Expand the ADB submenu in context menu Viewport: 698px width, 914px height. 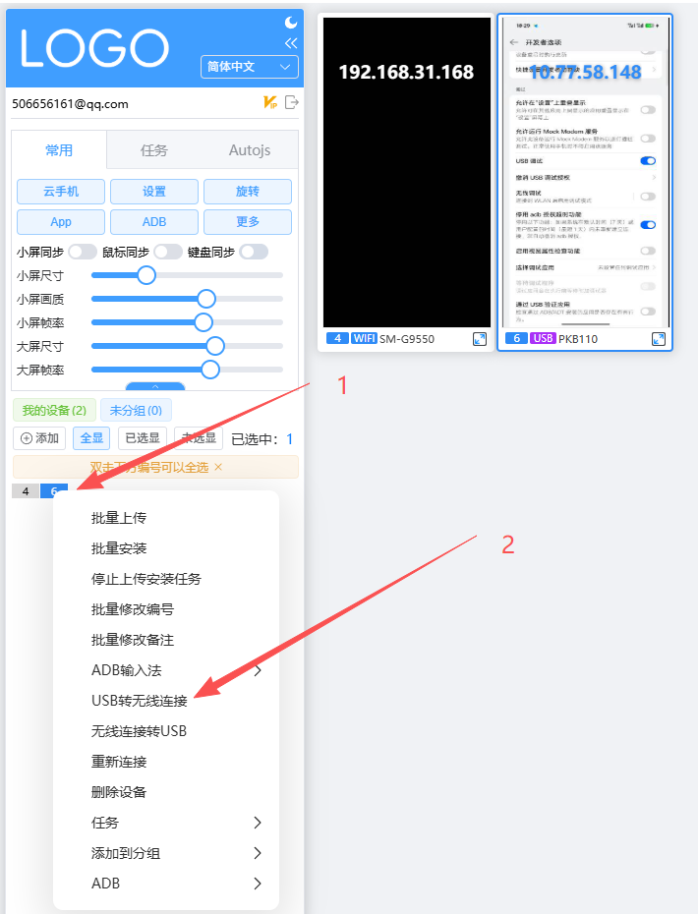click(166, 884)
